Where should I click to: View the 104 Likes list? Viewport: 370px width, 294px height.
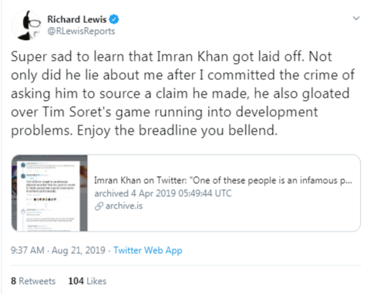87,281
